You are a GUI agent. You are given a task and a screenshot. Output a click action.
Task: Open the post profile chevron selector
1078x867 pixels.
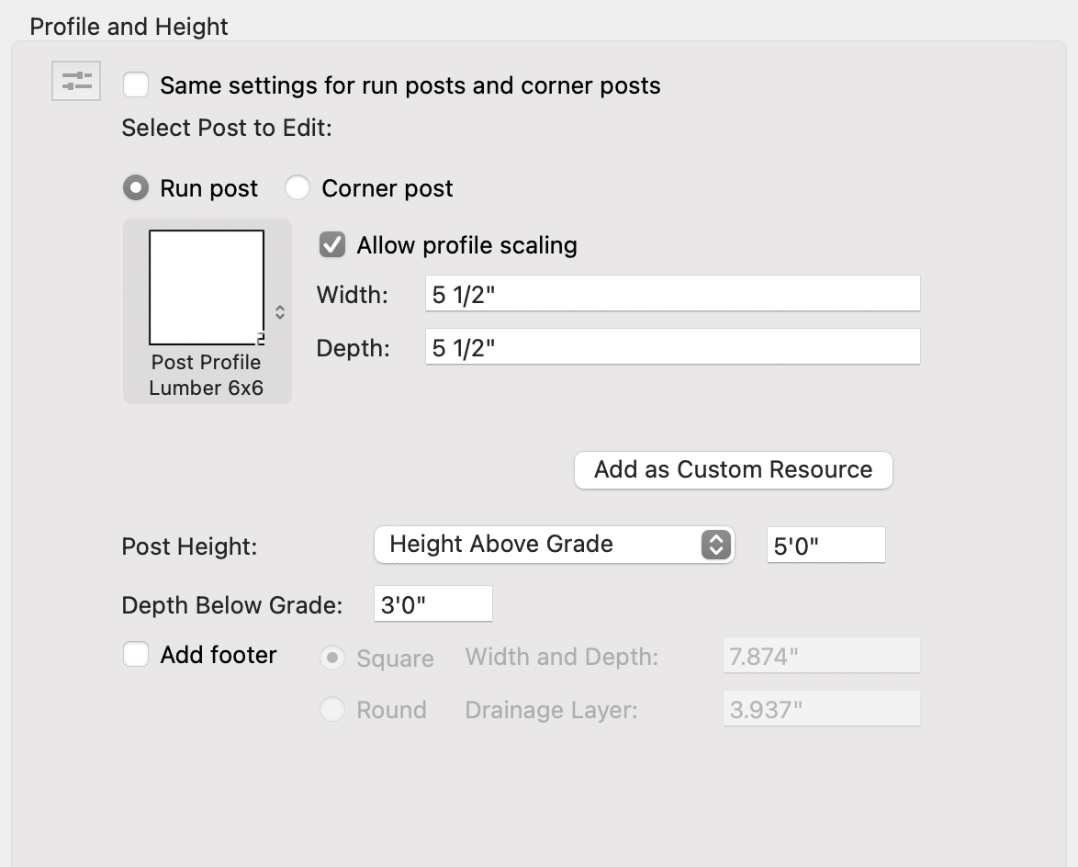[280, 312]
